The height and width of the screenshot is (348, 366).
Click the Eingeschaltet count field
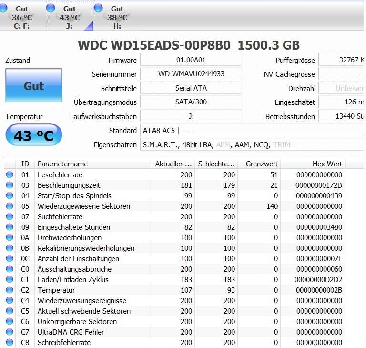coord(342,102)
